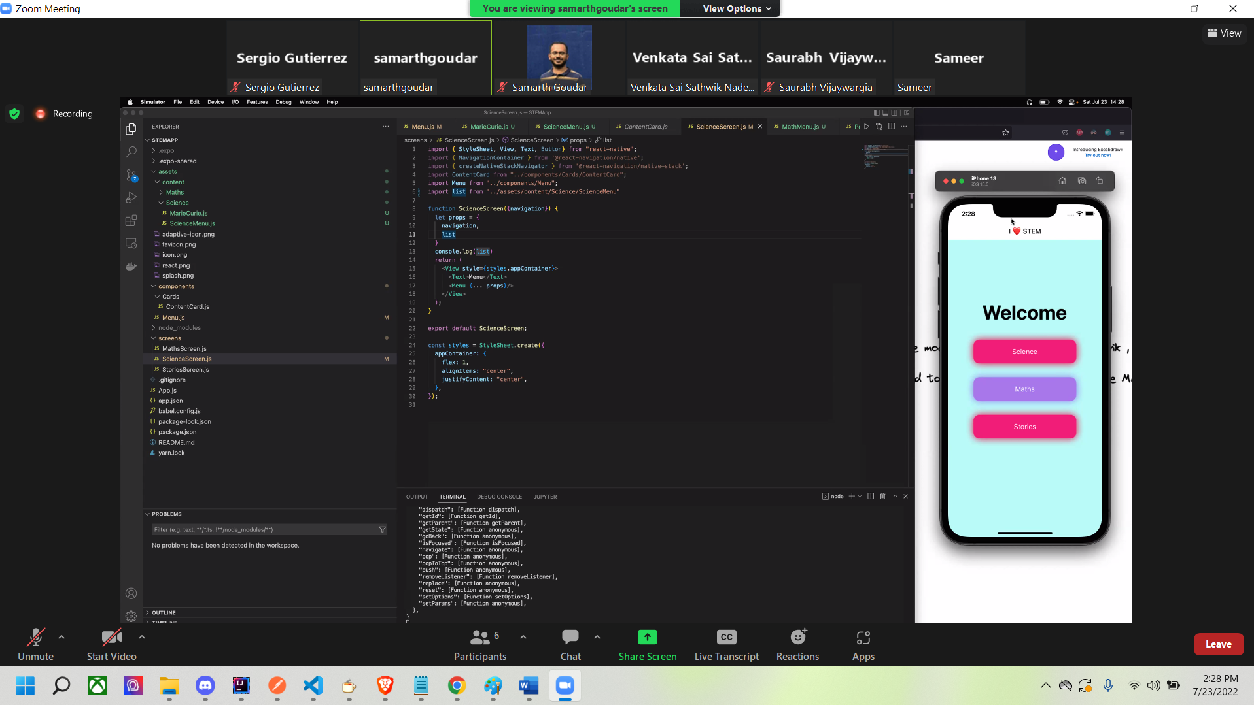Turn on Live Transcript captions
Viewport: 1254px width, 705px height.
pos(726,644)
